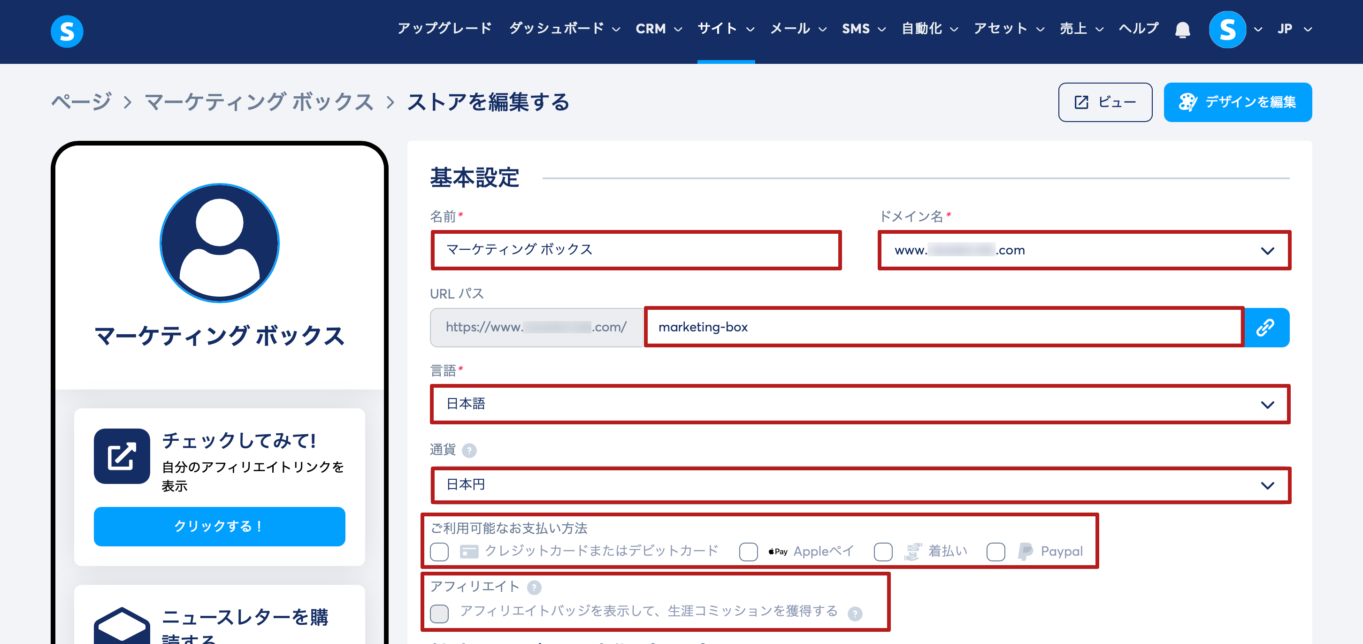Viewport: 1363px width, 644px height.
Task: Click the user account S avatar
Action: coord(1227,30)
